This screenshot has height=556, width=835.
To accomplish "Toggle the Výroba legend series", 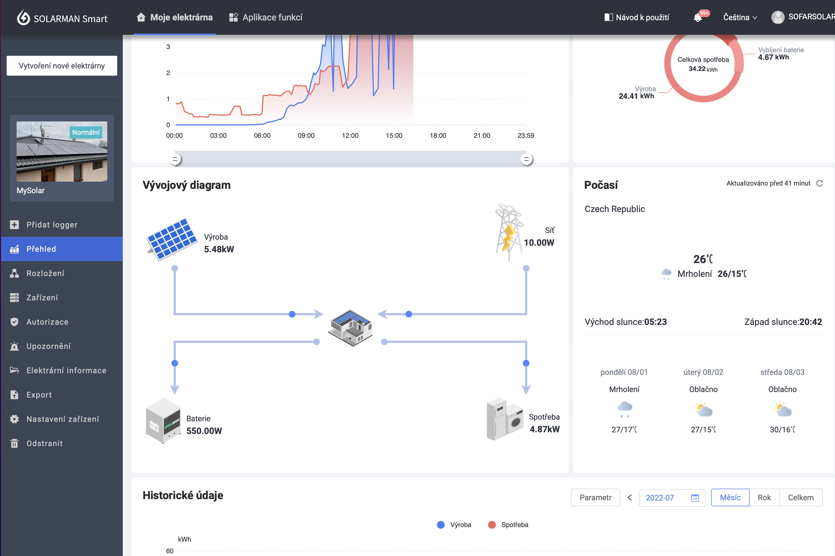I will pyautogui.click(x=454, y=525).
